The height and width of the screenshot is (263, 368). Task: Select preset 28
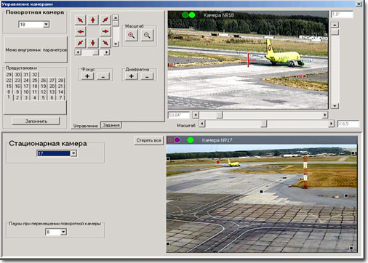point(60,81)
